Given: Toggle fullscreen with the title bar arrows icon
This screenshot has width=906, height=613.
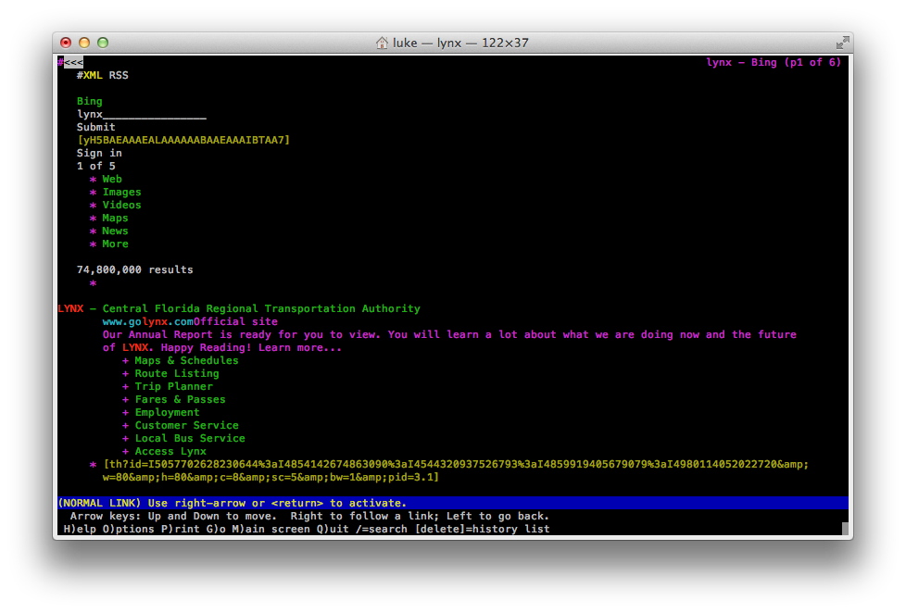Looking at the screenshot, I should click(x=841, y=43).
